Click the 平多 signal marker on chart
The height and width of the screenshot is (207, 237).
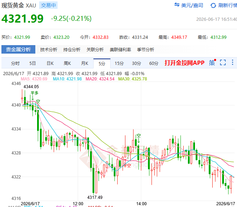(x=35, y=93)
